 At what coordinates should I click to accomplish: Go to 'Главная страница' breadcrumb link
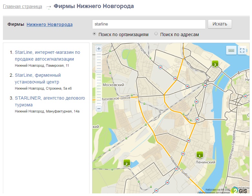pyautogui.click(x=22, y=6)
